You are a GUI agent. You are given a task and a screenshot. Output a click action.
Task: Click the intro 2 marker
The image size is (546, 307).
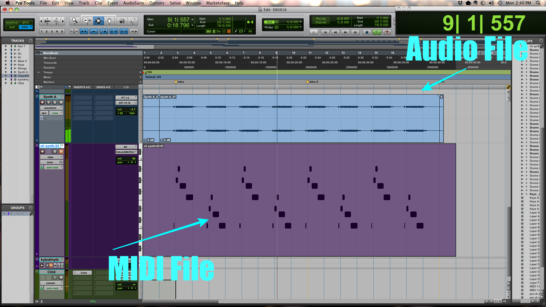click(312, 82)
